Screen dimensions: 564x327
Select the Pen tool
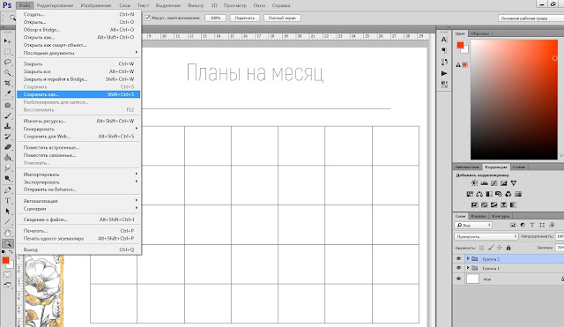[x=8, y=190]
